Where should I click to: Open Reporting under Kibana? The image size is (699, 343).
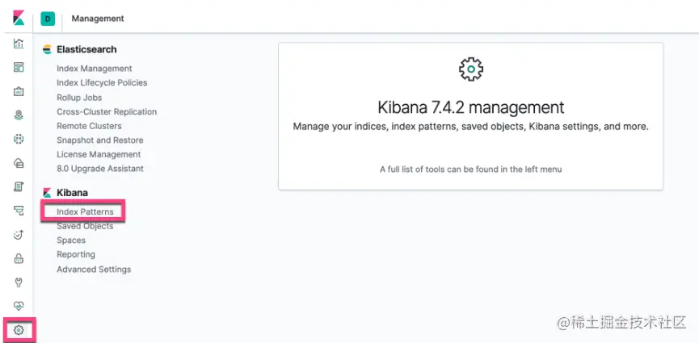(x=76, y=255)
